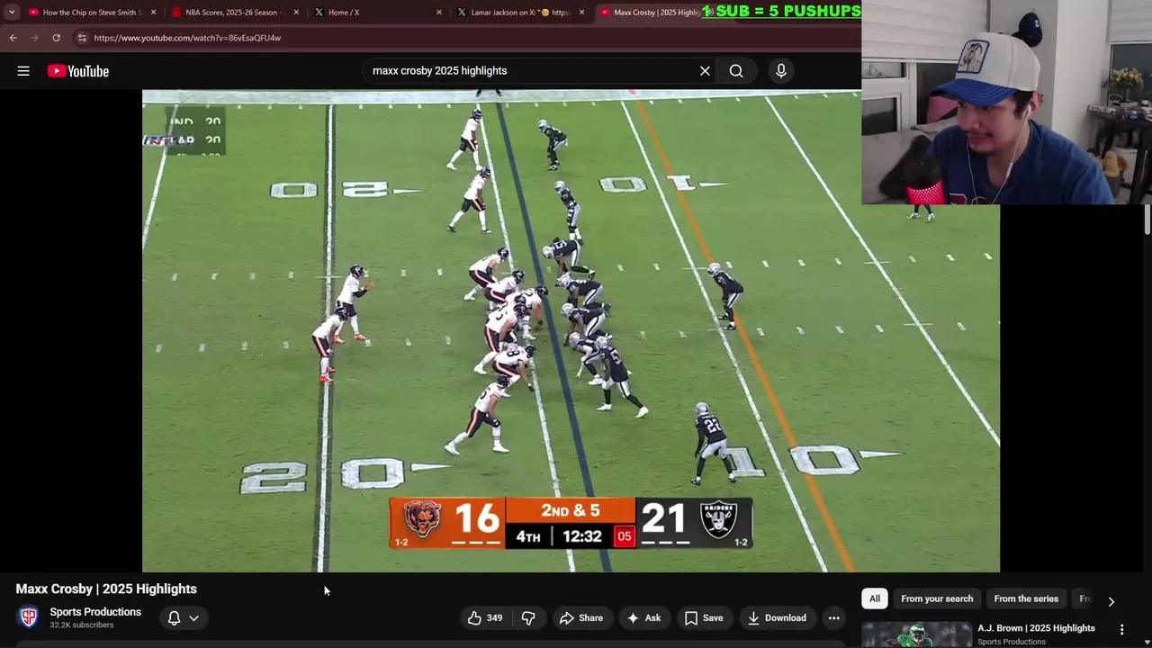
Task: Click the browser address bar URL
Action: 187,38
